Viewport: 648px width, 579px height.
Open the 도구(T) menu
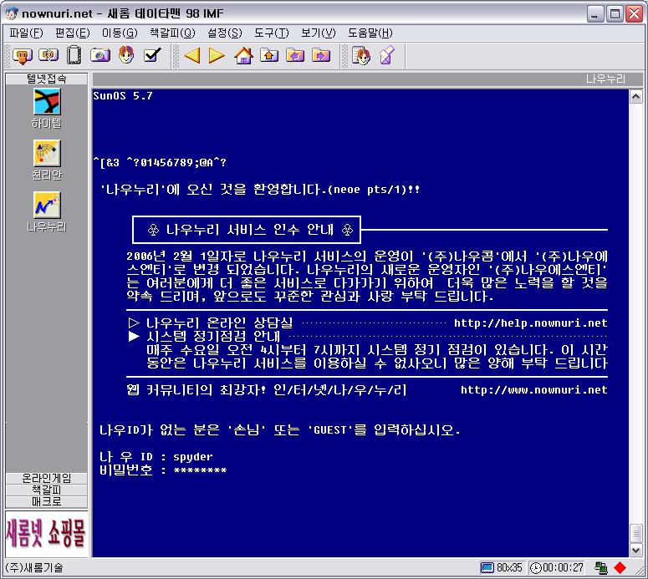point(272,33)
